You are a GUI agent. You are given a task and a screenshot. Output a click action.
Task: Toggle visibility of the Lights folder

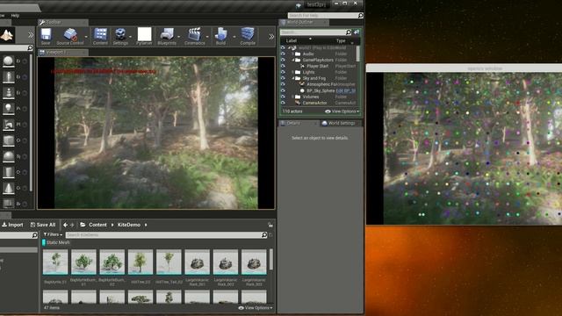(283, 72)
